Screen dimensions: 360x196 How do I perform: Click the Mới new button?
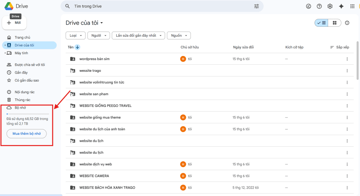point(14,23)
